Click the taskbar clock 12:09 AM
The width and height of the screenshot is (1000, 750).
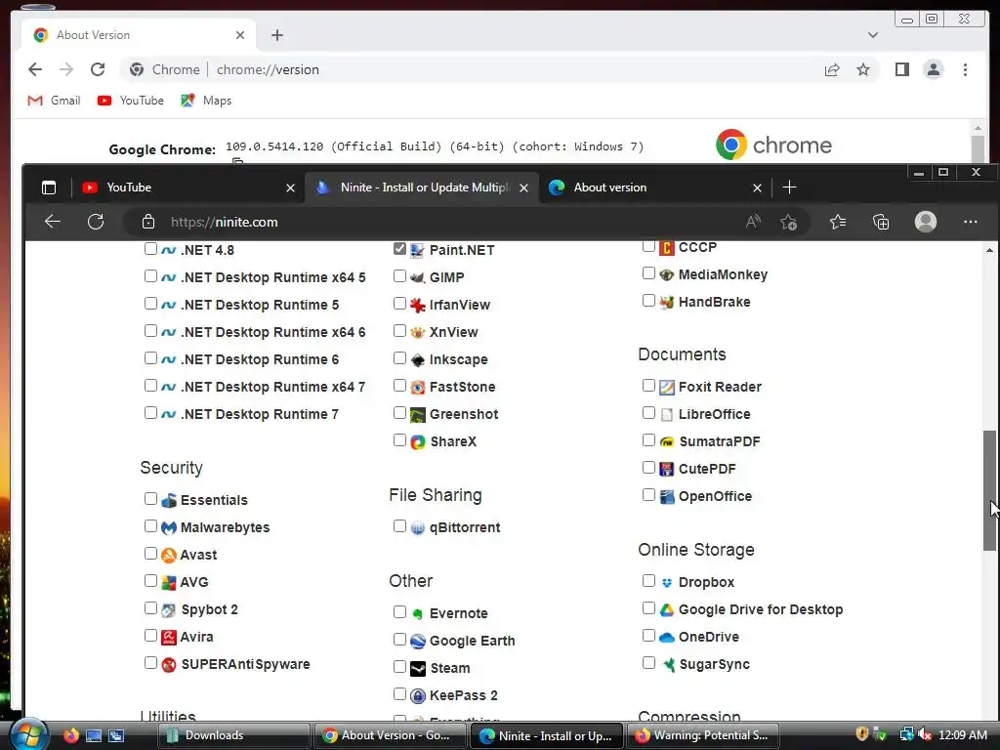(x=962, y=735)
